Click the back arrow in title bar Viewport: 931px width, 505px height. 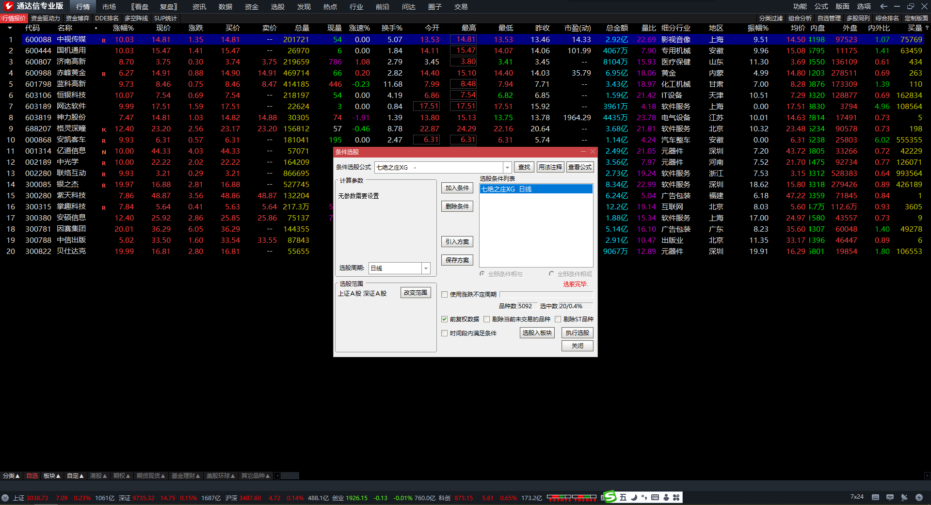click(x=883, y=6)
